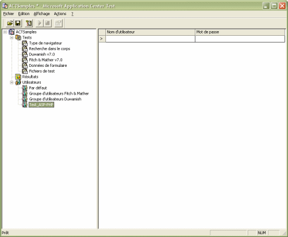Open the Fichier menu

point(9,14)
